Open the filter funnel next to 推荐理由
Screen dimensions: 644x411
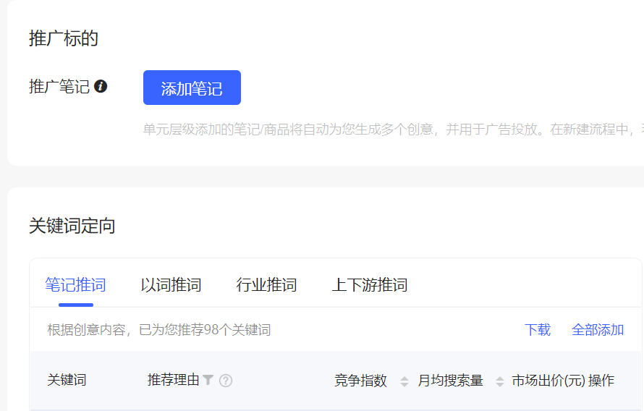point(208,380)
